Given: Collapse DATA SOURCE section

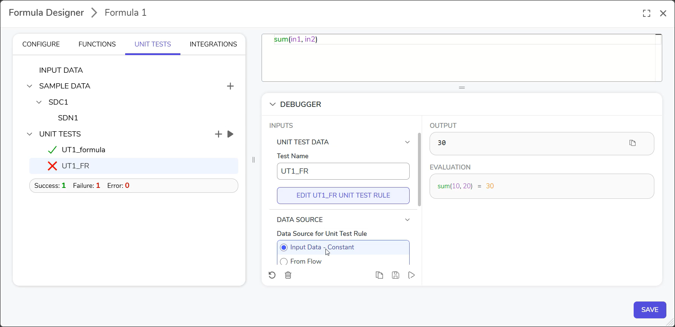Looking at the screenshot, I should coord(407,220).
